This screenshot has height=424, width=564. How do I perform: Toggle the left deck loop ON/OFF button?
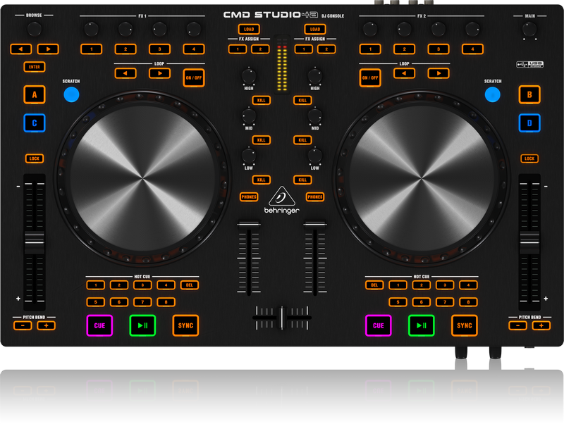(194, 77)
